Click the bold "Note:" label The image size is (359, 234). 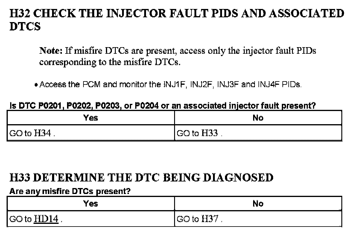[51, 51]
